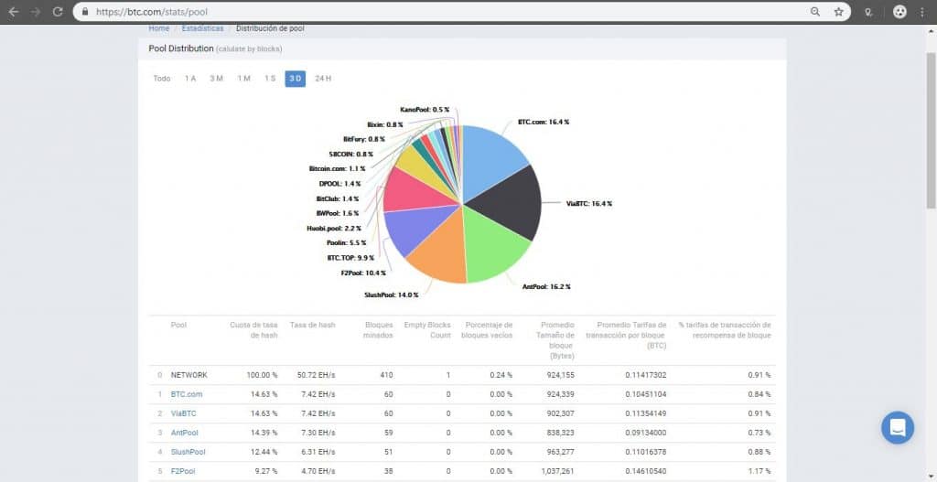Click the AntPool row '0.09134000' fee value

point(646,433)
